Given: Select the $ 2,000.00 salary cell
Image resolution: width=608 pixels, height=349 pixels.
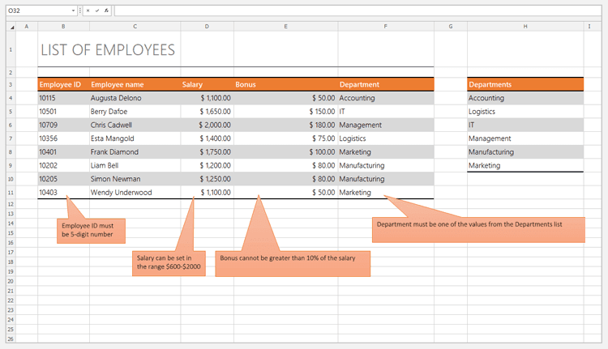Looking at the screenshot, I should (207, 126).
